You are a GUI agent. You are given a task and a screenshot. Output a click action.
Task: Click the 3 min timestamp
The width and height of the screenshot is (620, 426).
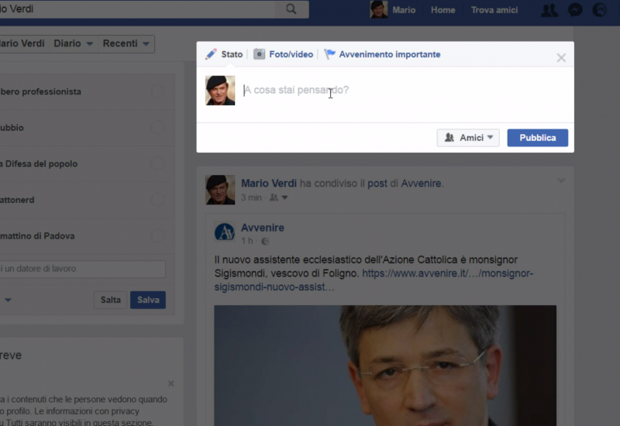point(251,198)
